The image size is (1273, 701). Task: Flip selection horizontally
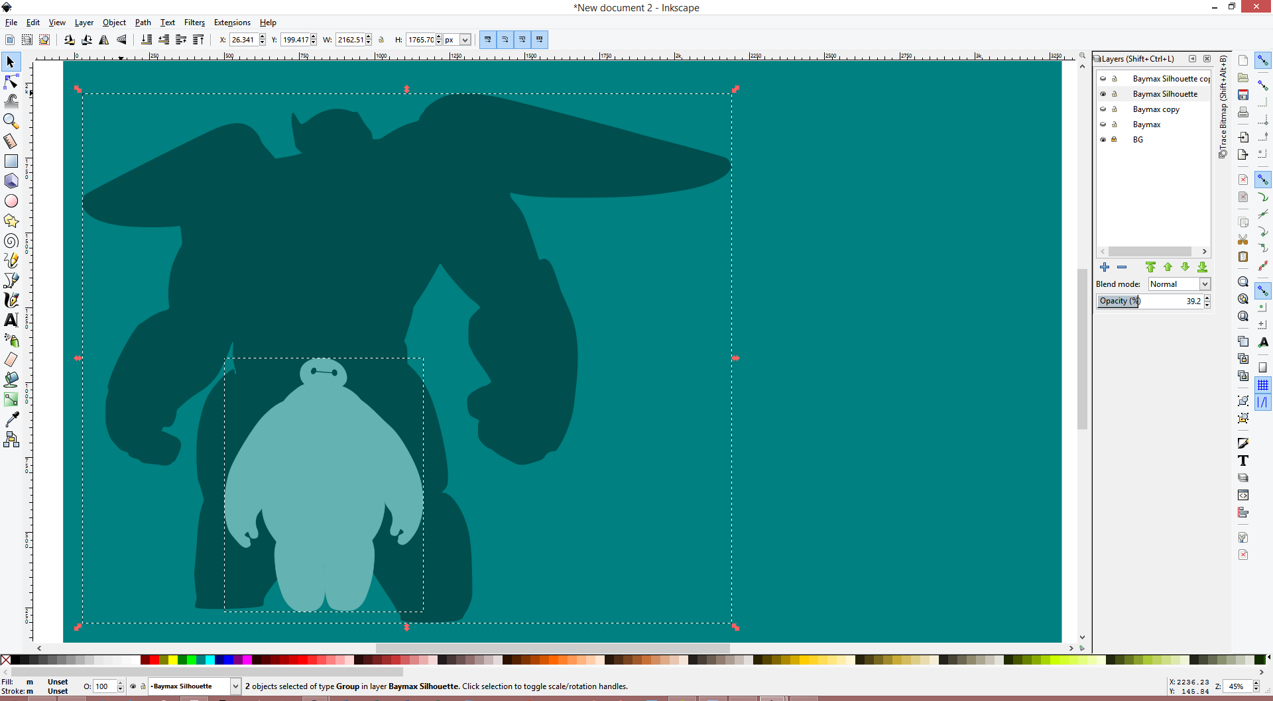click(x=104, y=40)
